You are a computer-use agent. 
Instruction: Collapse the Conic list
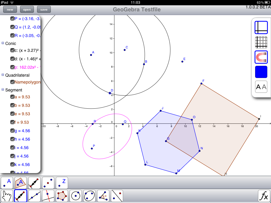tap(3, 43)
